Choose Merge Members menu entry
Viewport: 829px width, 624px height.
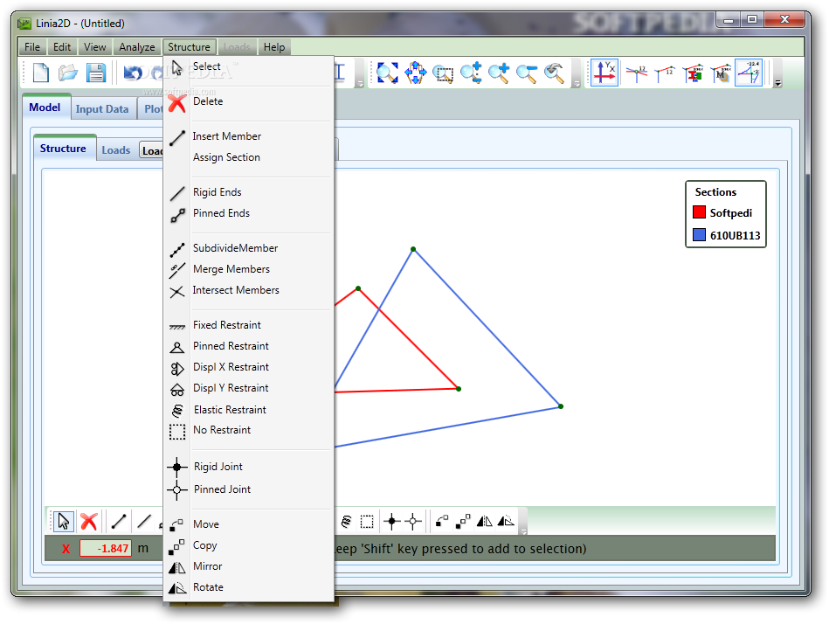pyautogui.click(x=248, y=270)
